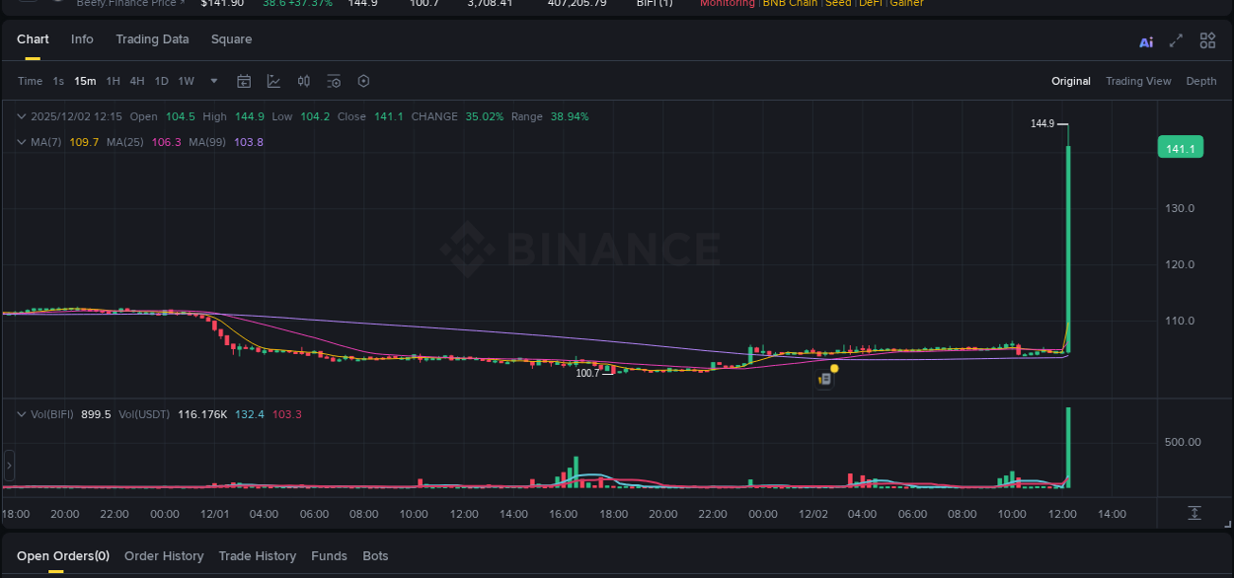This screenshot has height=578, width=1234.
Task: Expand chart fullscreen via diagonal arrow icon
Action: pos(1176,40)
